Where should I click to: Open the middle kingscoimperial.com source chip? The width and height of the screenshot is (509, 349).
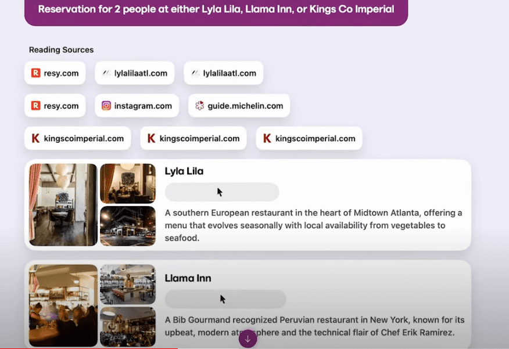(x=193, y=138)
